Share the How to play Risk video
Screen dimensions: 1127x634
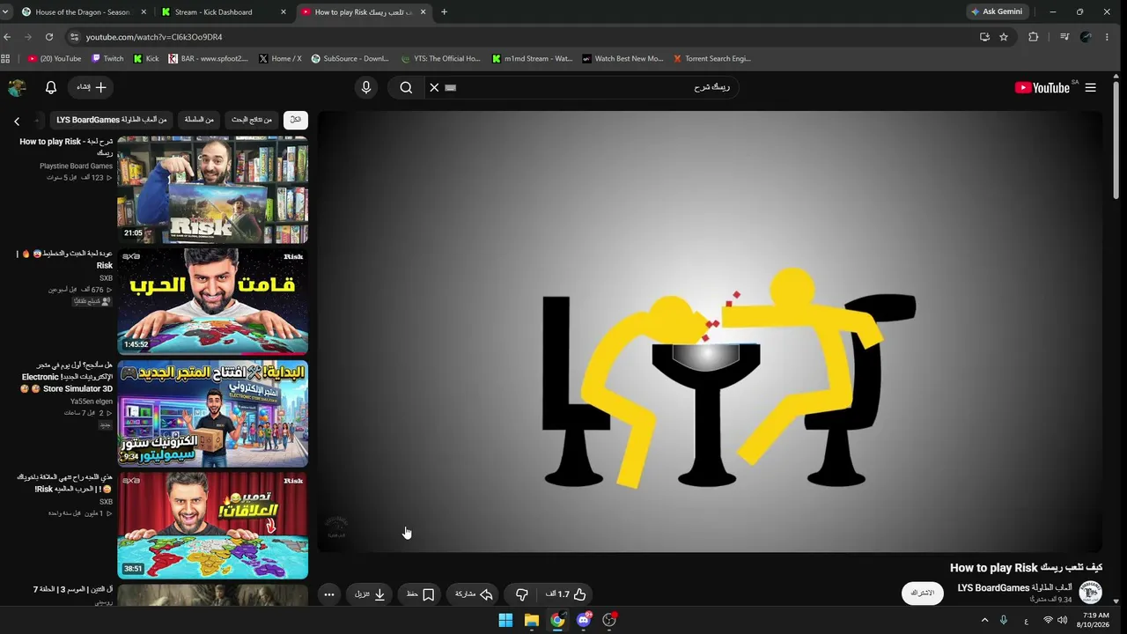474,594
